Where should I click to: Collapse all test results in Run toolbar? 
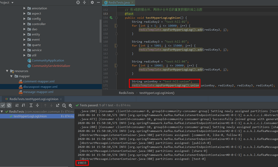click(38, 105)
